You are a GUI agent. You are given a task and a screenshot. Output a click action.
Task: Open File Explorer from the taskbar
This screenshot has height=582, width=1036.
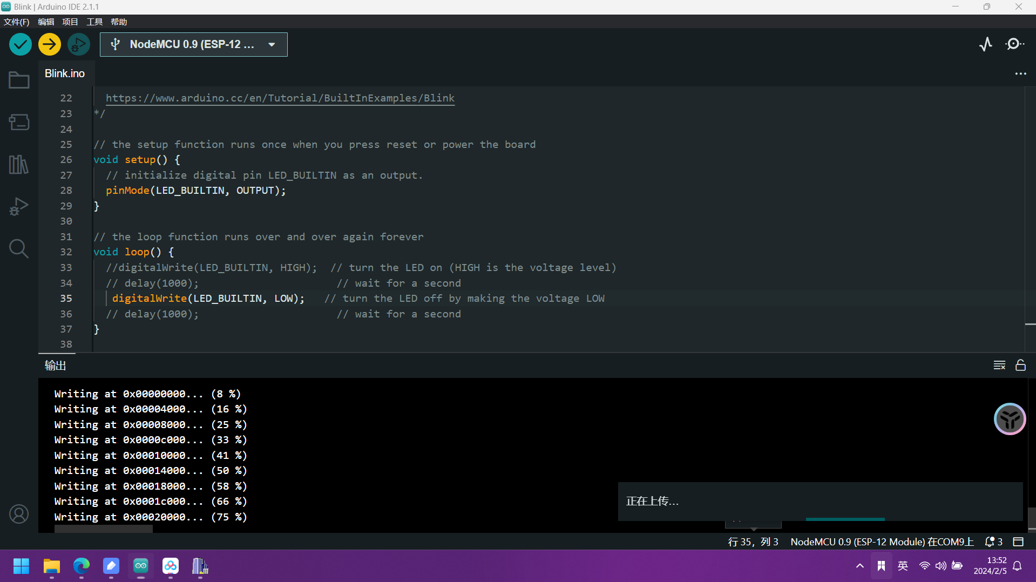tap(52, 566)
